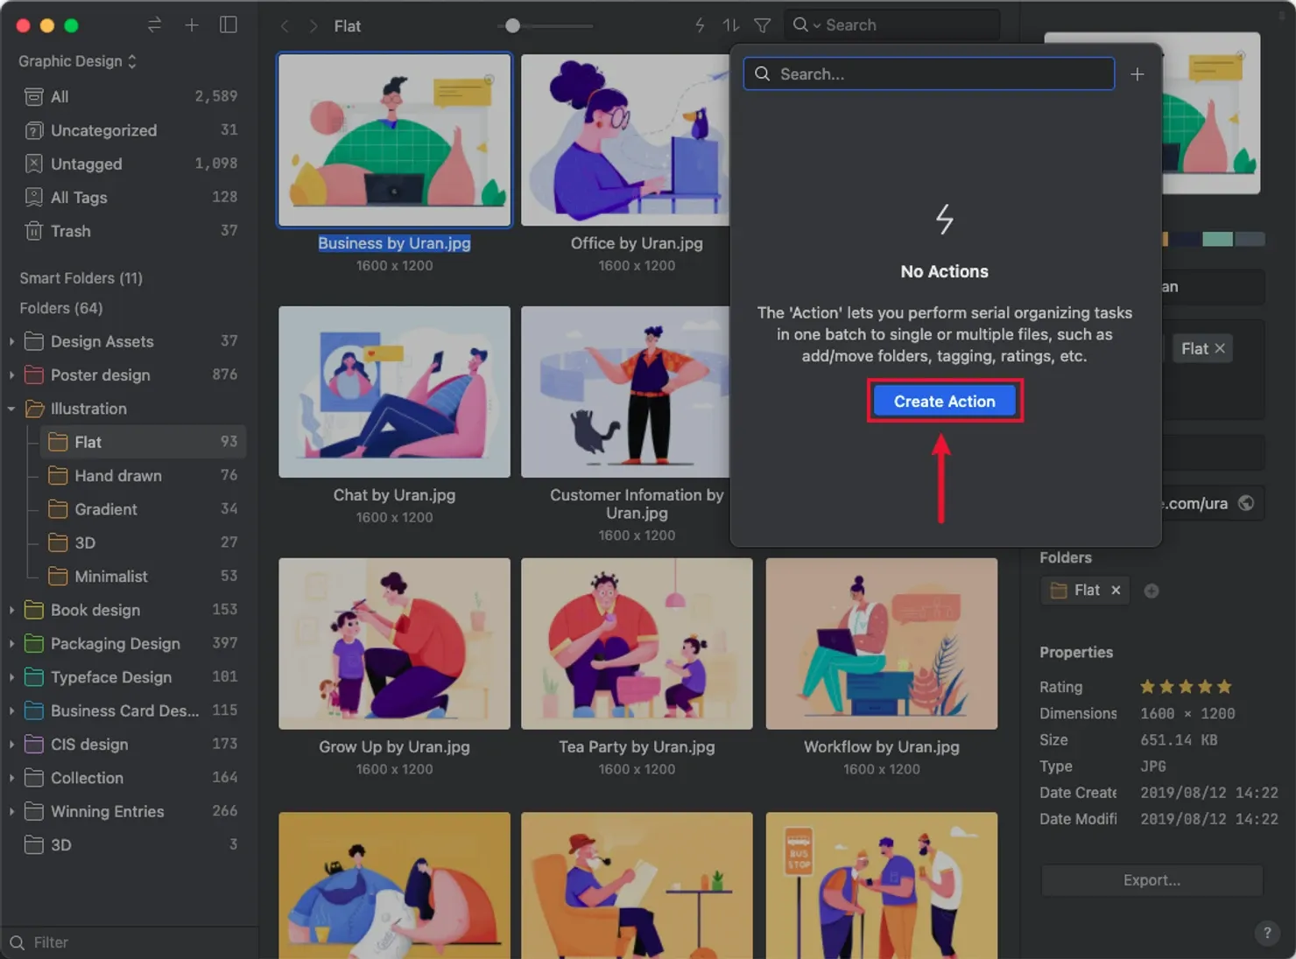Remove the Flat tag chip

coord(1220,348)
